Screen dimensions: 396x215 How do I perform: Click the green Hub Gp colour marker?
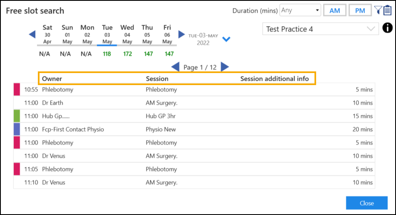(x=17, y=116)
